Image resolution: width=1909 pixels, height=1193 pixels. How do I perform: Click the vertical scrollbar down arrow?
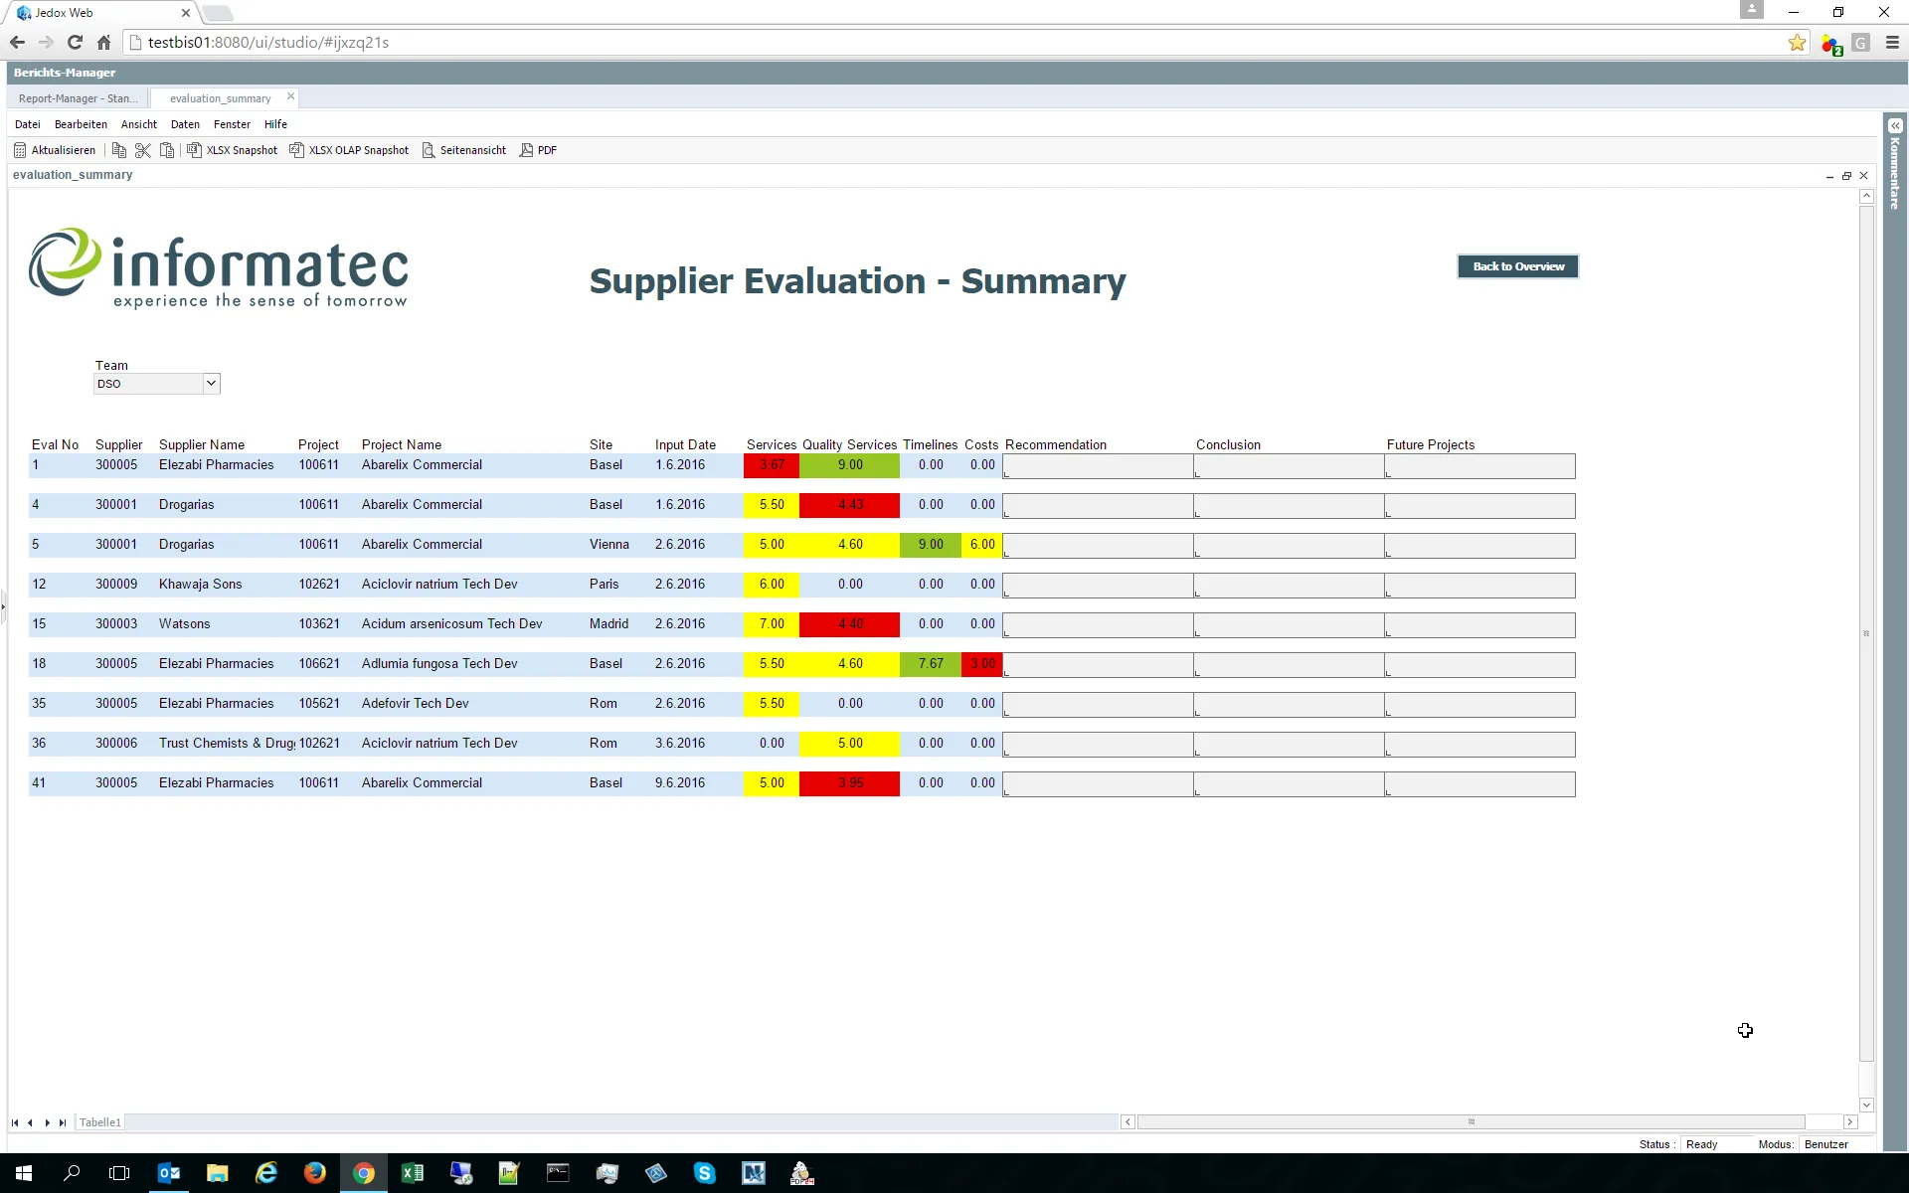click(1866, 1105)
